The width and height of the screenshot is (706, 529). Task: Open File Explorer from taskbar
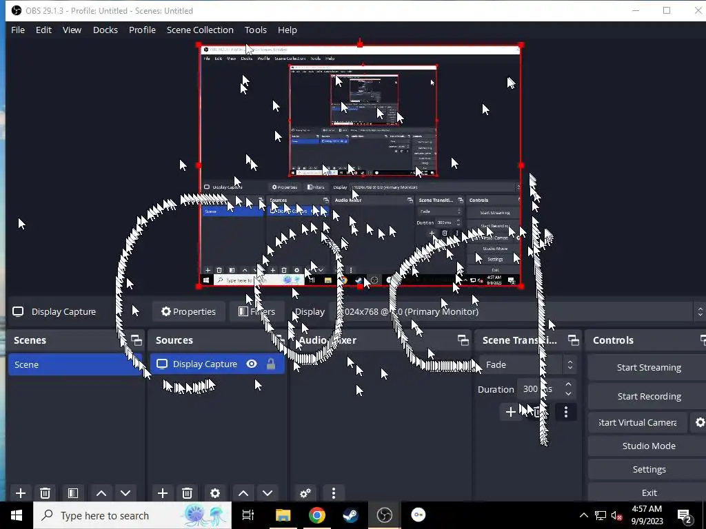coord(283,515)
